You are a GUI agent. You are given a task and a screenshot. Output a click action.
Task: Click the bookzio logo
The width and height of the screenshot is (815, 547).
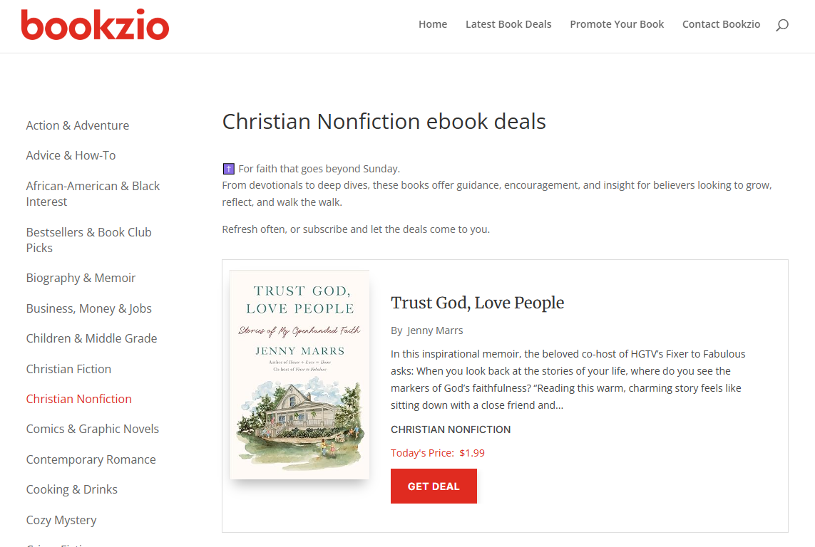(95, 25)
